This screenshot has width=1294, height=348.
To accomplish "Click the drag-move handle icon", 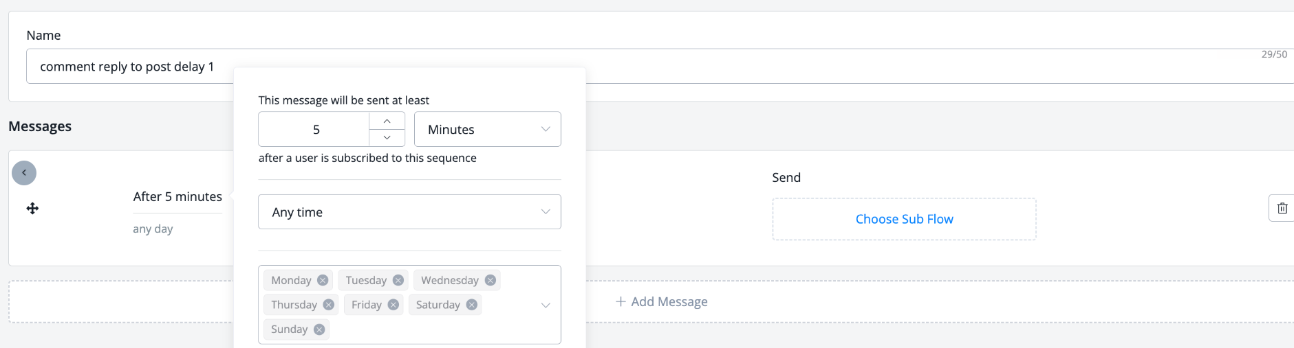I will [x=32, y=208].
